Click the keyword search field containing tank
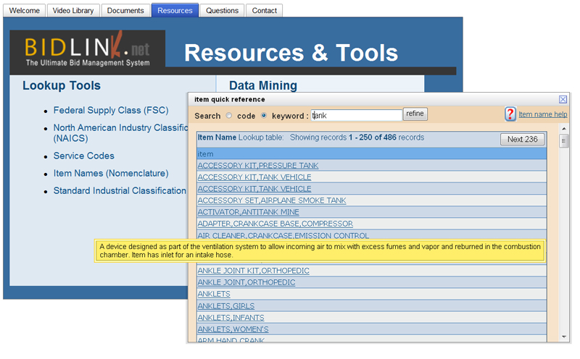The height and width of the screenshot is (359, 580). coord(357,115)
